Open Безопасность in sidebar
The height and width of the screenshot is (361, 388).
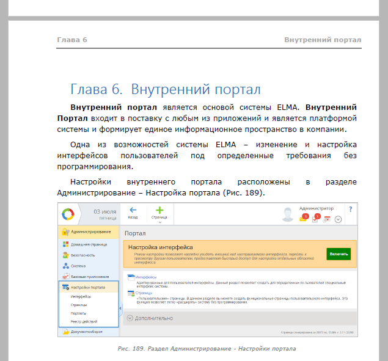point(89,255)
